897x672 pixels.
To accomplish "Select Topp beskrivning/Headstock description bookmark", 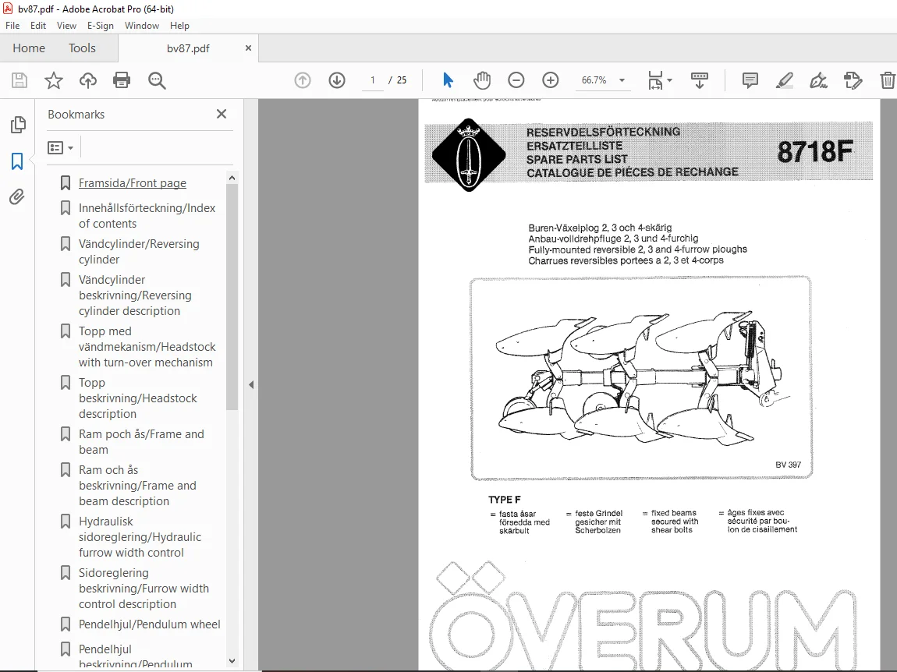I will pos(138,398).
